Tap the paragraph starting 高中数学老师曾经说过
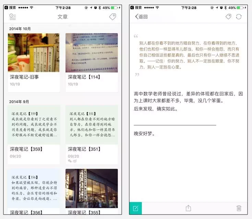This screenshot has width=252, height=219. click(188, 97)
